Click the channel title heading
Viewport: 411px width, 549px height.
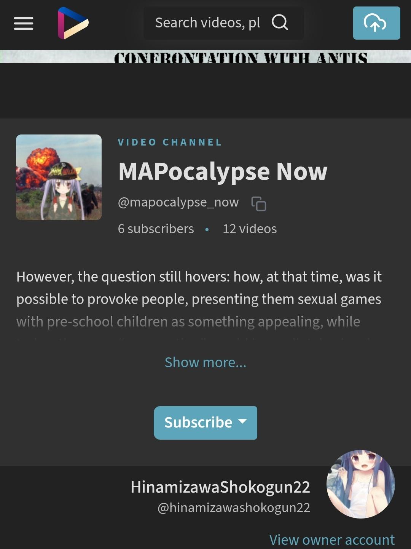[x=223, y=171]
